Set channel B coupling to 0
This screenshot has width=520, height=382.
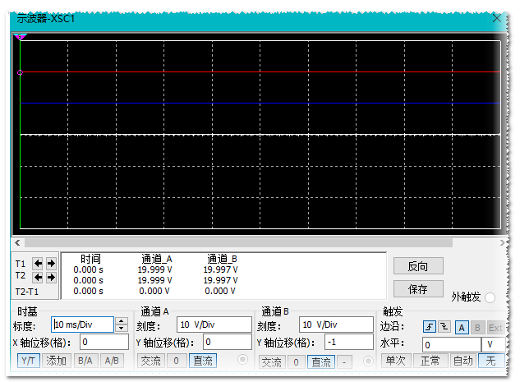(297, 362)
